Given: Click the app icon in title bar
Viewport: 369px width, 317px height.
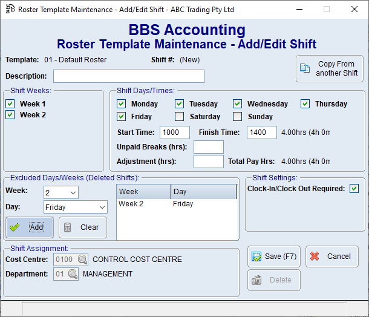Looking at the screenshot, I should pyautogui.click(x=8, y=9).
